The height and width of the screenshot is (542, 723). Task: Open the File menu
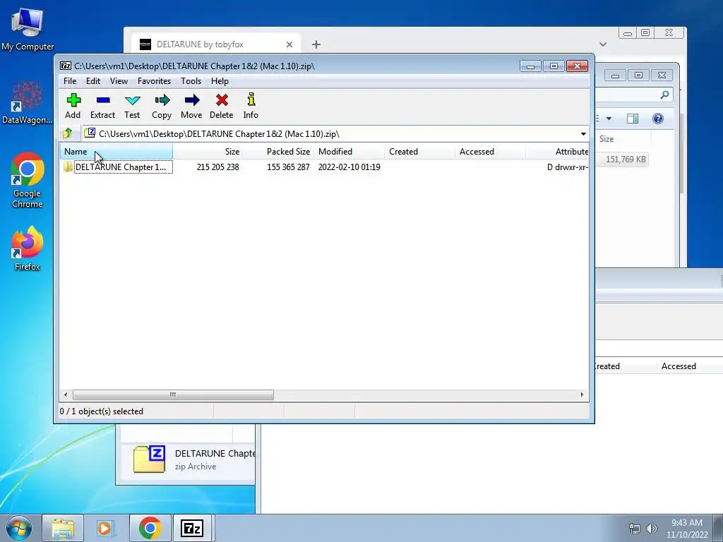pos(70,81)
